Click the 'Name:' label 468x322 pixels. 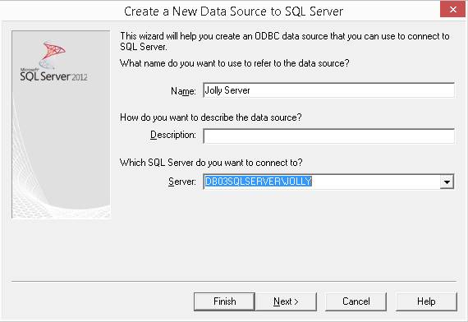click(183, 91)
